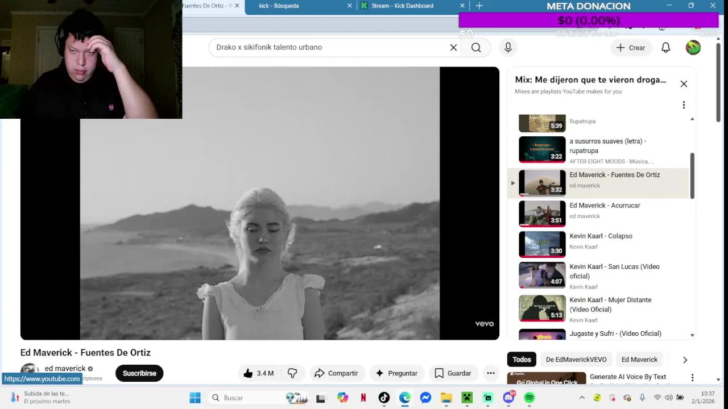Open the ed maverick channel name
The height and width of the screenshot is (409, 728).
(65, 368)
